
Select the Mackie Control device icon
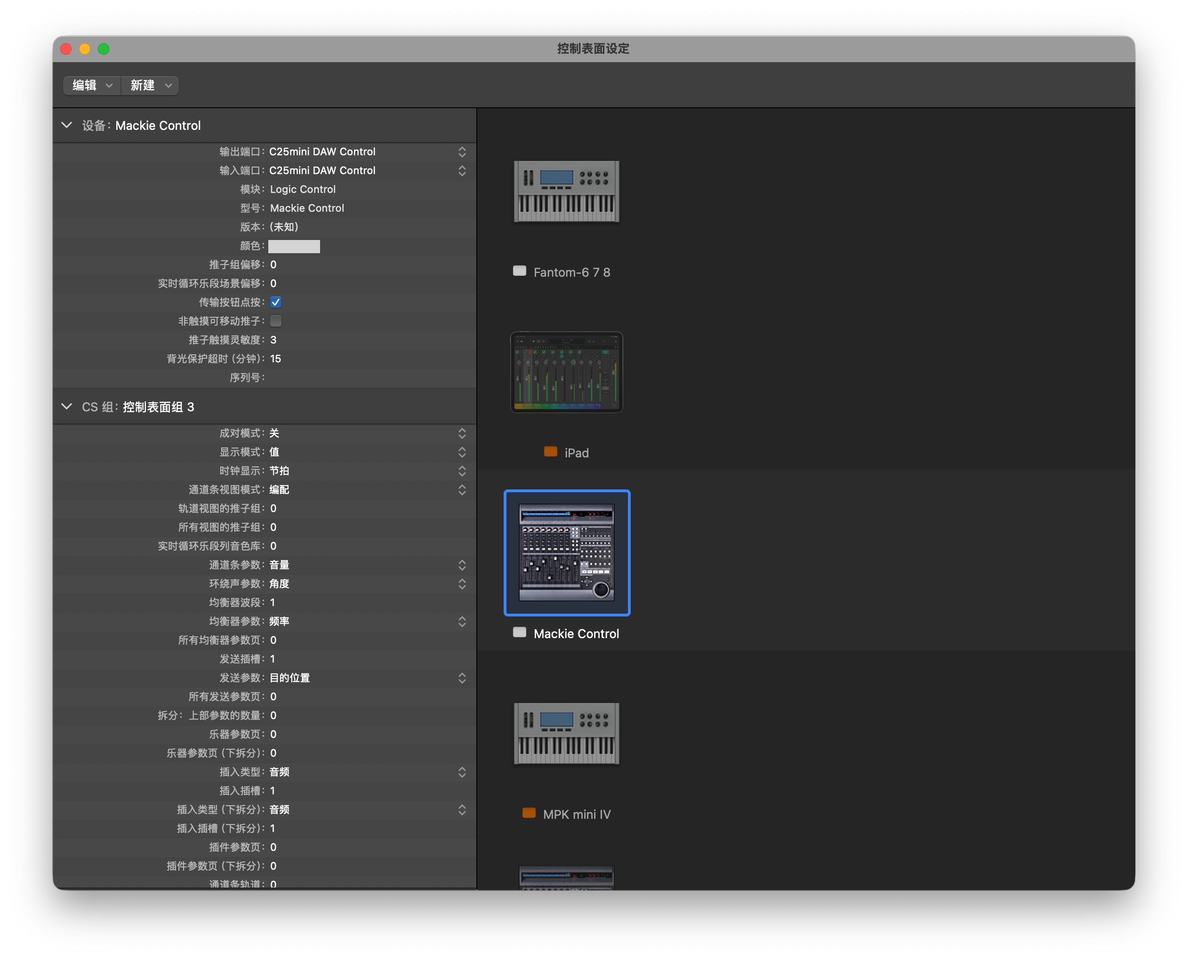tap(566, 552)
